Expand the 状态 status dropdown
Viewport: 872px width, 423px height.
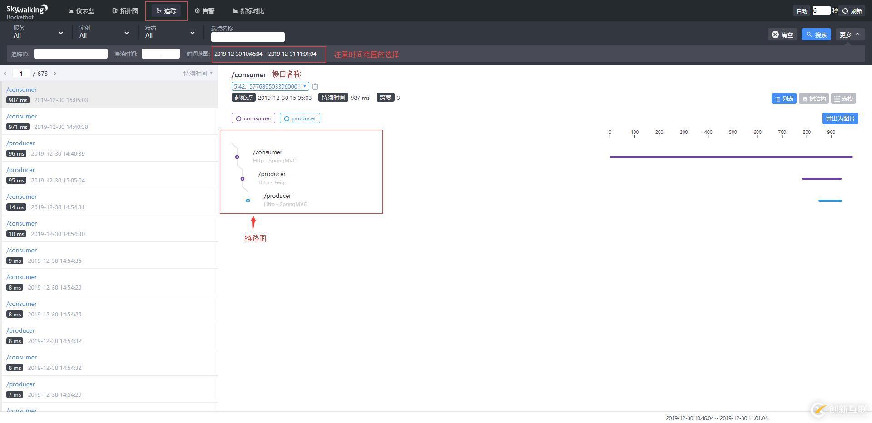pos(170,32)
